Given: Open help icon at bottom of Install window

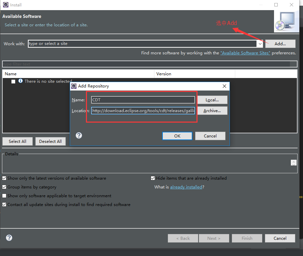Looking at the screenshot, I should coord(9,238).
